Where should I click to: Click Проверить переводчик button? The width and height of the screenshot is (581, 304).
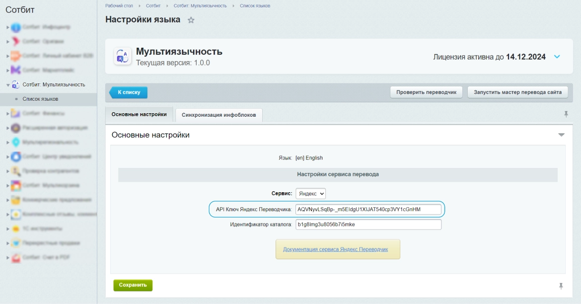point(426,92)
